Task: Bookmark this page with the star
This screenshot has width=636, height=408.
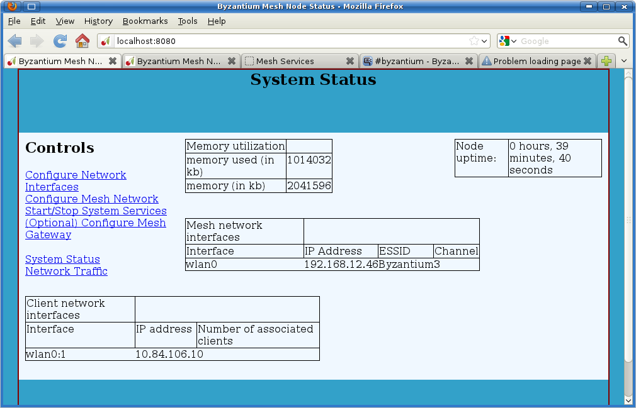Action: [x=474, y=41]
